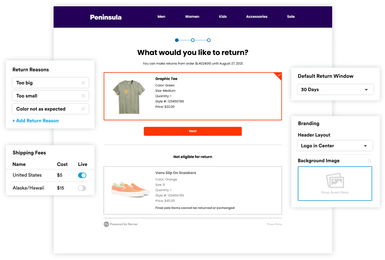Remove the "Too big" return reason

click(x=83, y=83)
